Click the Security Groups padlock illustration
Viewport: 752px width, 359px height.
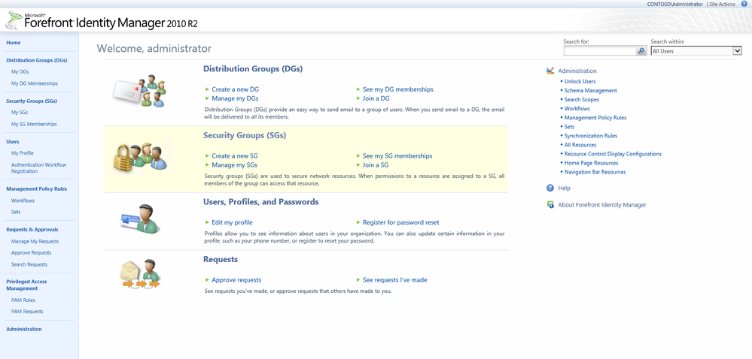coord(140,158)
